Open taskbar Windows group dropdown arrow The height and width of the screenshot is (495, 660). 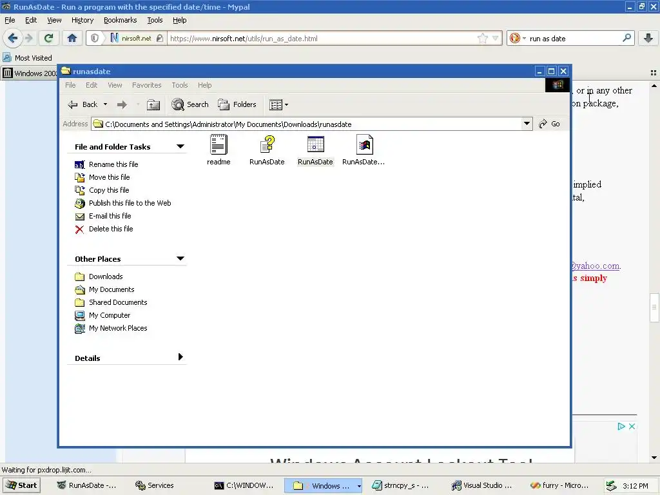coord(358,486)
